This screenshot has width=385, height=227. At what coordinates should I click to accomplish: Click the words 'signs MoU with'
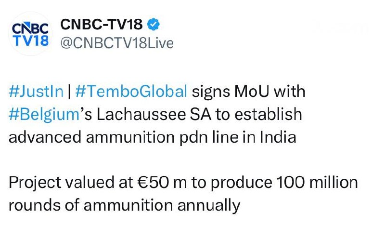click(248, 91)
